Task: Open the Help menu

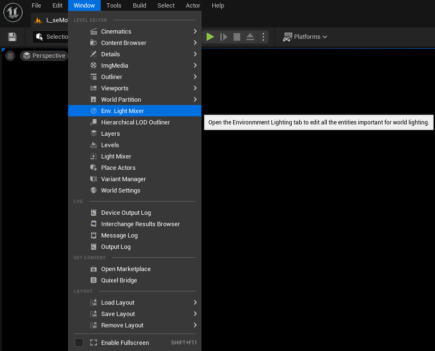Action: pos(218,6)
